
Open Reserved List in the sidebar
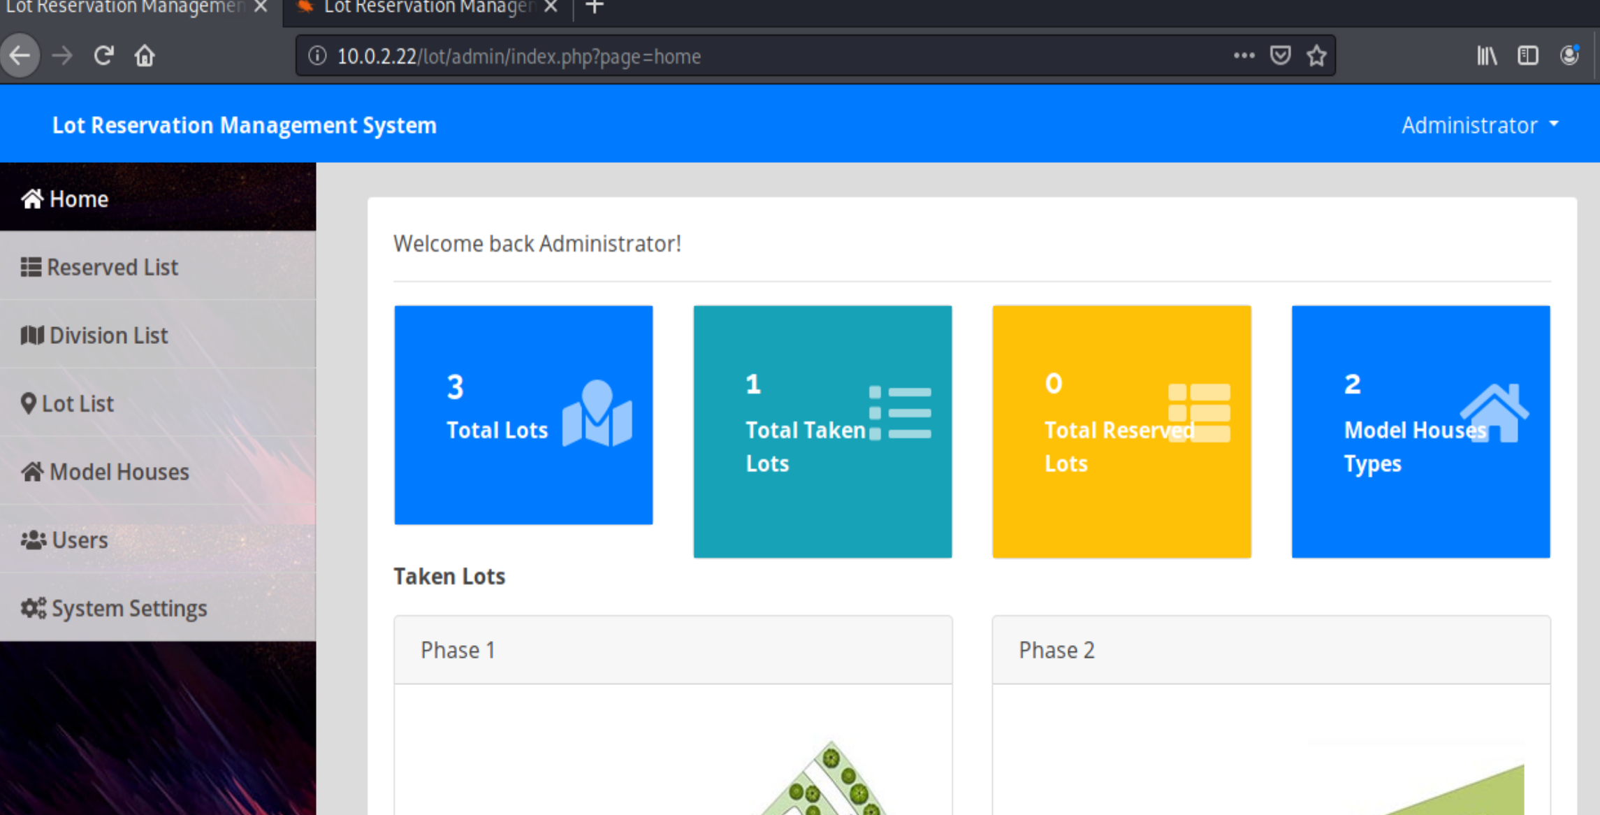point(158,267)
